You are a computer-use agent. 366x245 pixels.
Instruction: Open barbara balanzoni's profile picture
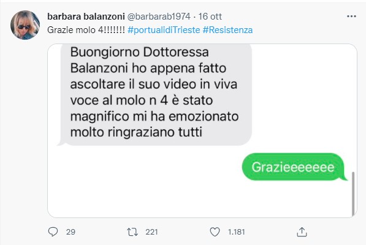[x=25, y=25]
